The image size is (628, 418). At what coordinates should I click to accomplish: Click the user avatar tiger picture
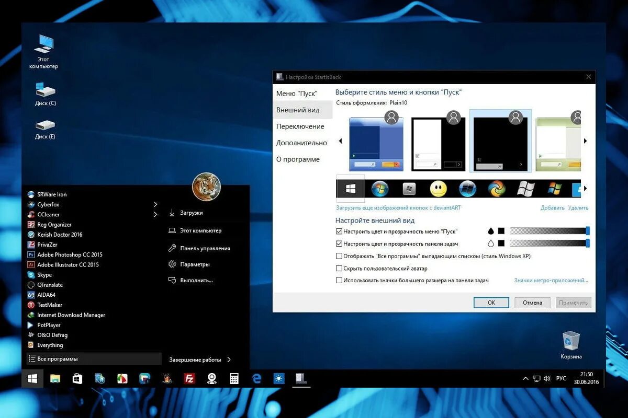pyautogui.click(x=206, y=187)
